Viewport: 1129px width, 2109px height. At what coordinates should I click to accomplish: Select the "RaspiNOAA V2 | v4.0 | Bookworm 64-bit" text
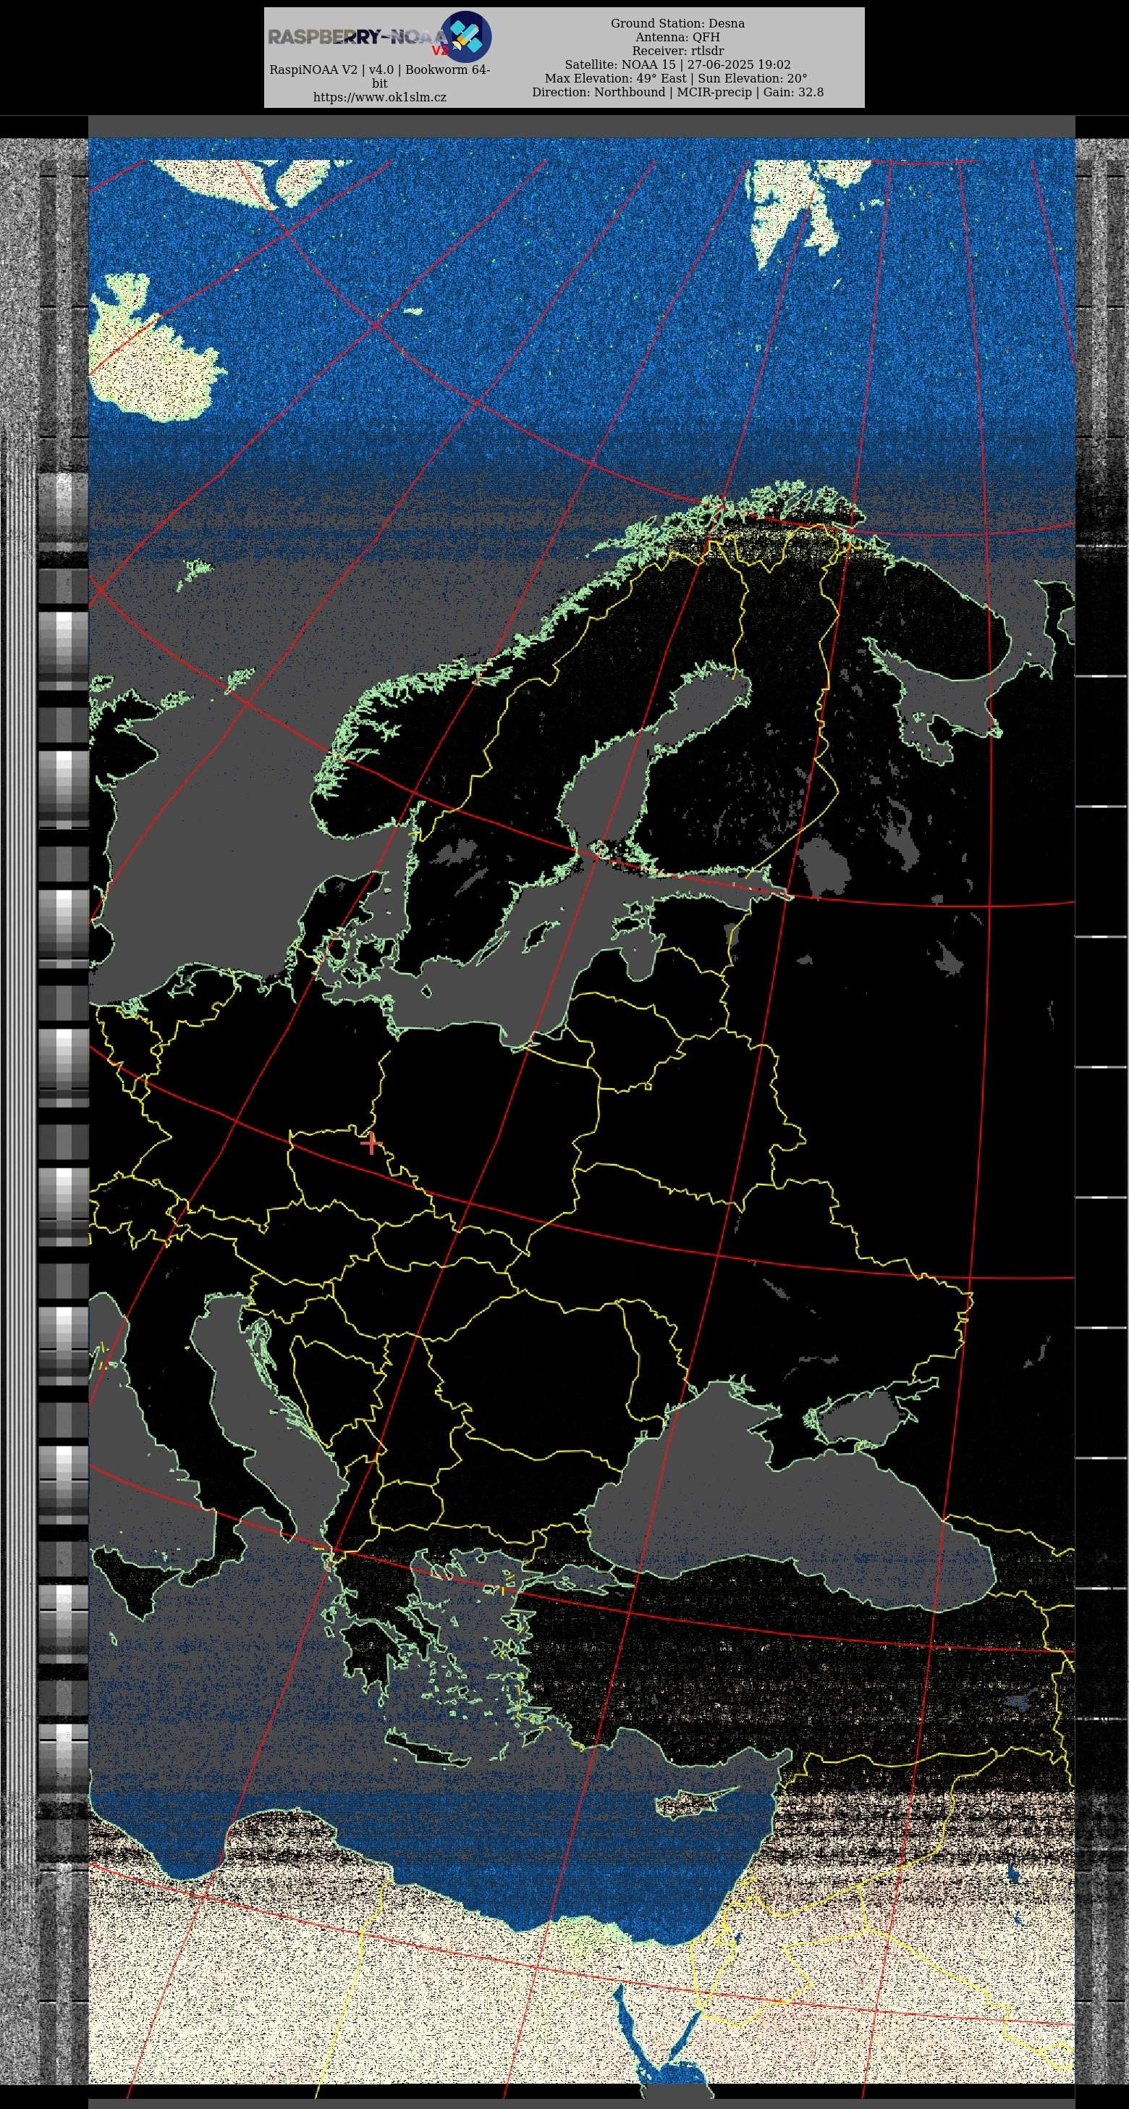click(x=380, y=76)
